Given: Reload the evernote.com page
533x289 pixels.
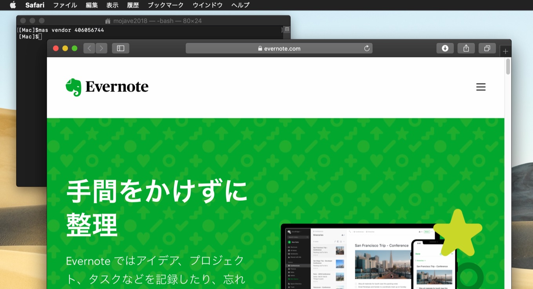Looking at the screenshot, I should pyautogui.click(x=367, y=48).
